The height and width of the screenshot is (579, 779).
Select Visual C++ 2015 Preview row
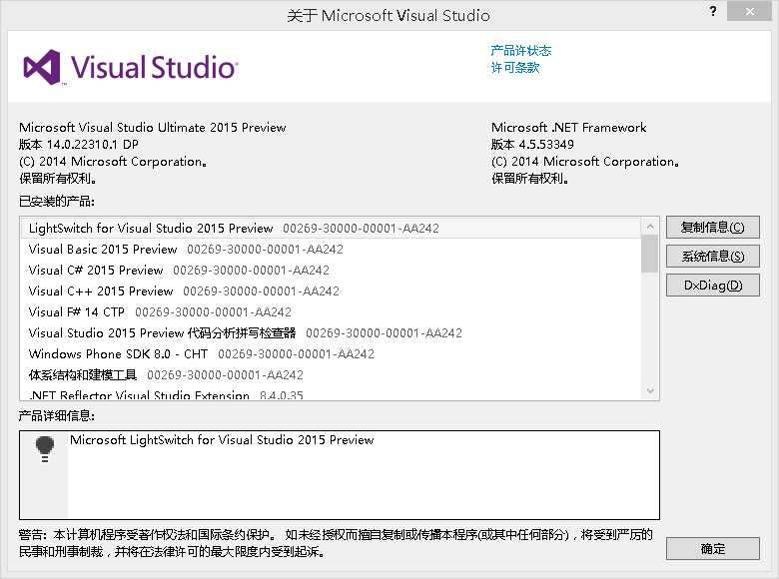[331, 290]
